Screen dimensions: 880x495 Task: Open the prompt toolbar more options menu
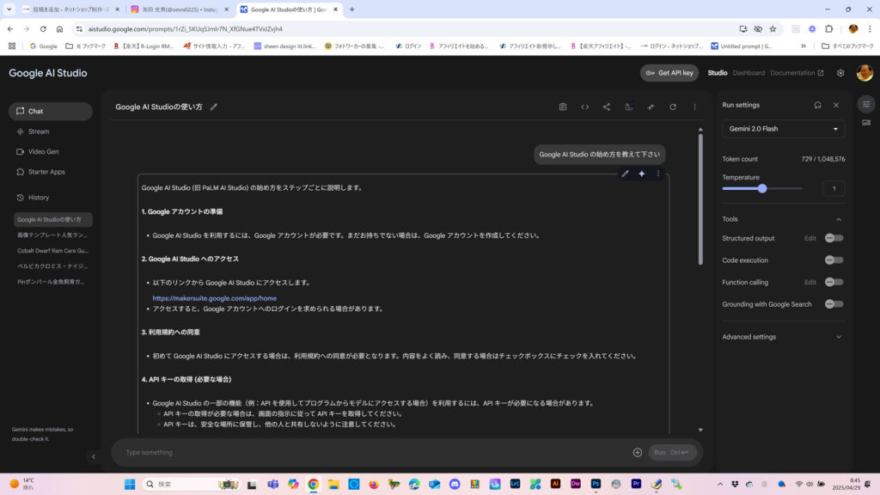point(694,107)
